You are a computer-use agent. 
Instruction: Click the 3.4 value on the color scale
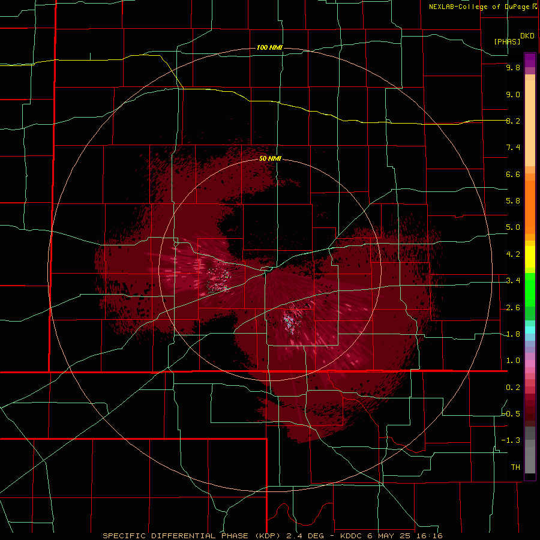[x=513, y=281]
